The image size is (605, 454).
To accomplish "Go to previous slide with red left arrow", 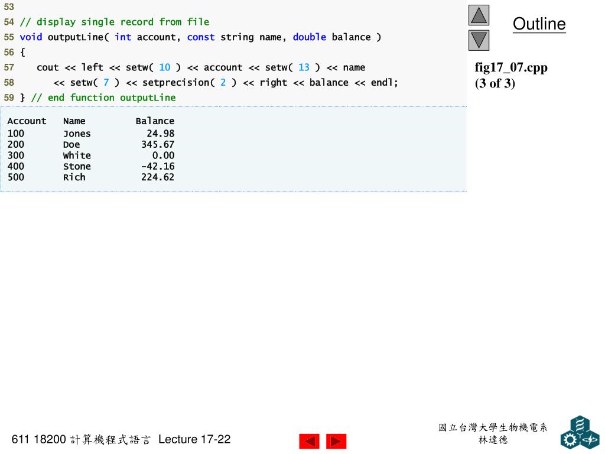I will coord(309,441).
